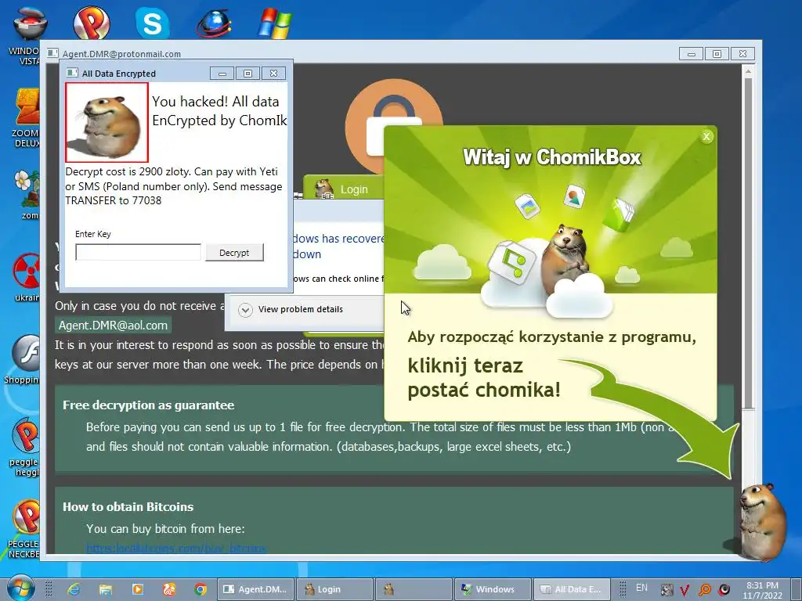Expand View problem details chevron
This screenshot has width=802, height=601.
245,310
